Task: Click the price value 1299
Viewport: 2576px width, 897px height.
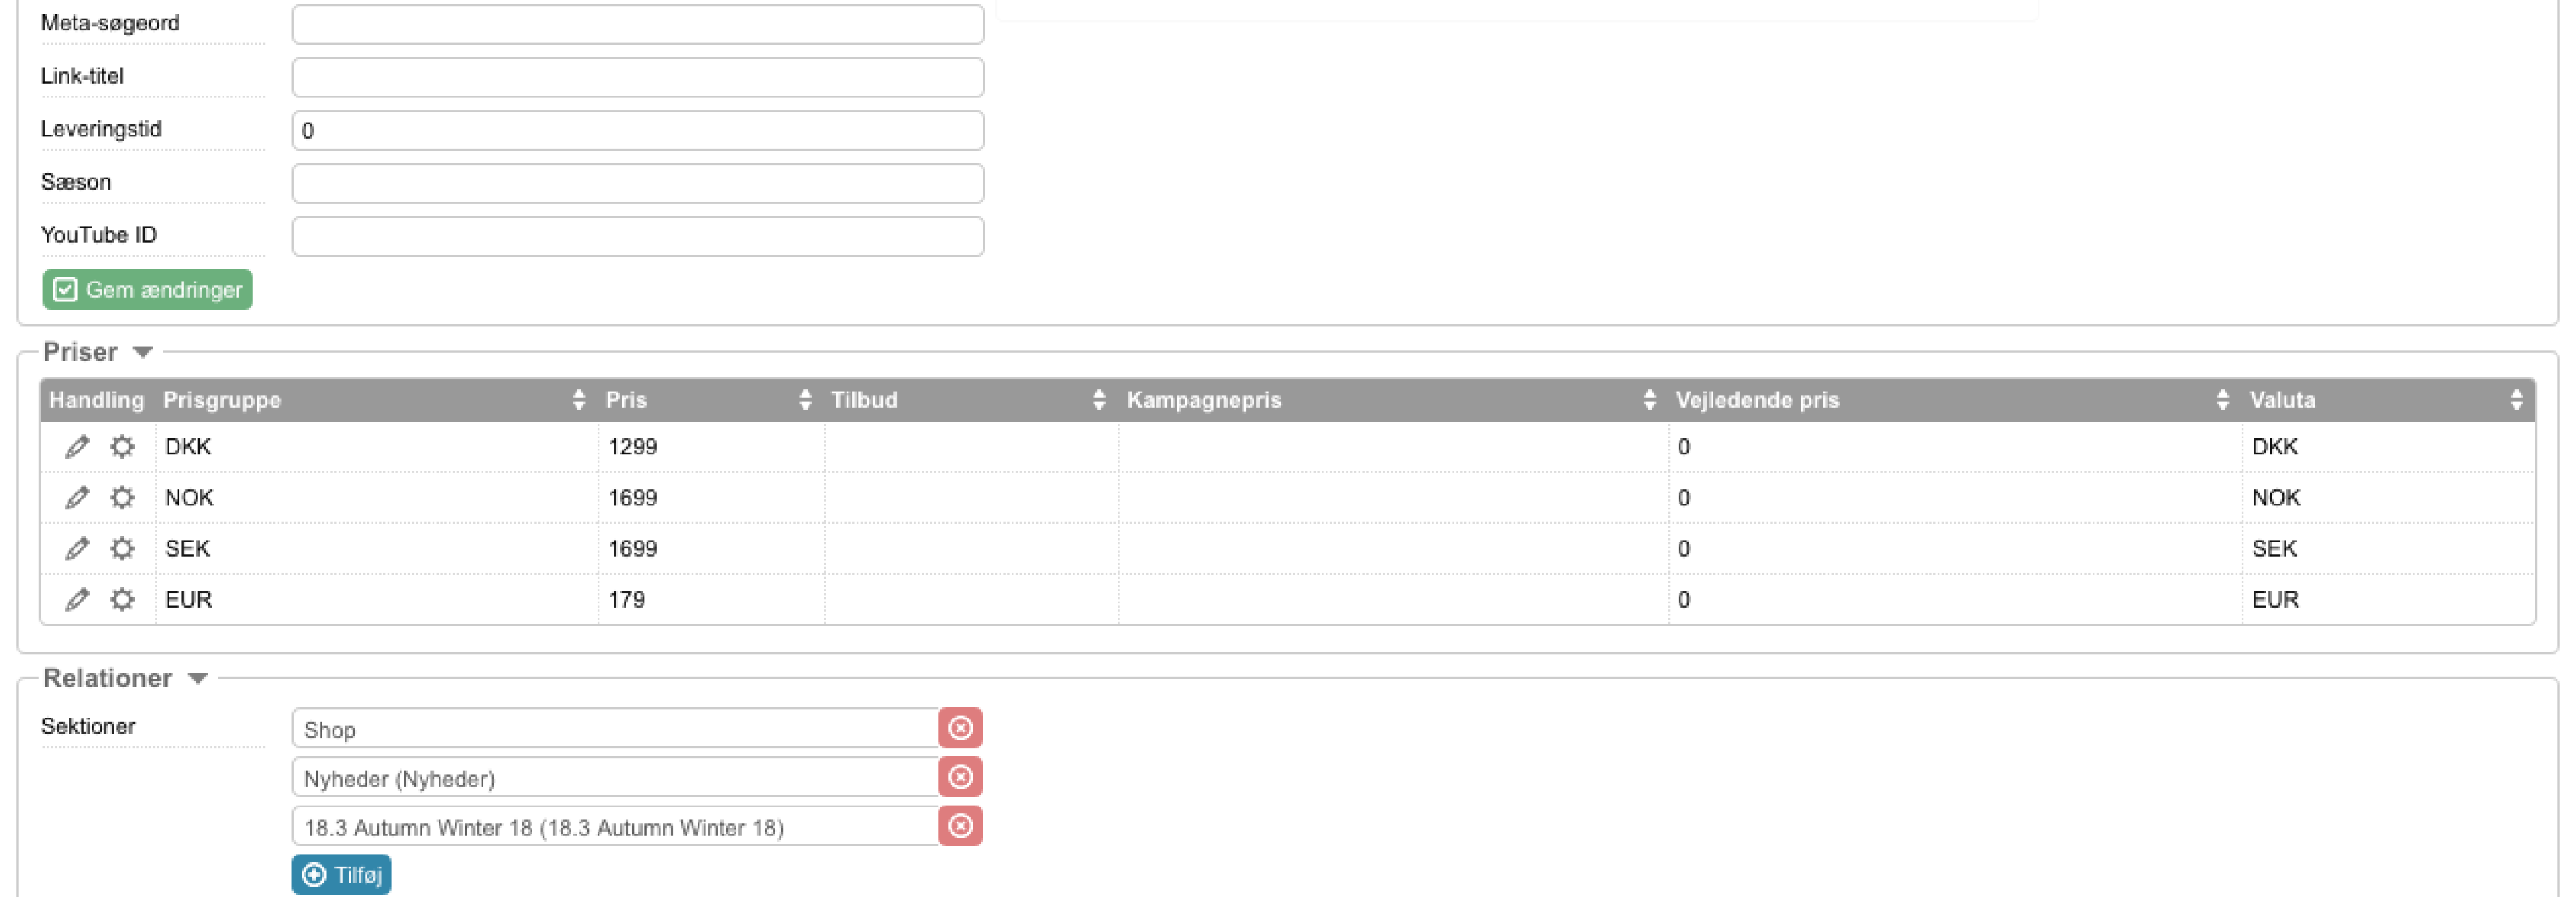Action: 633,446
